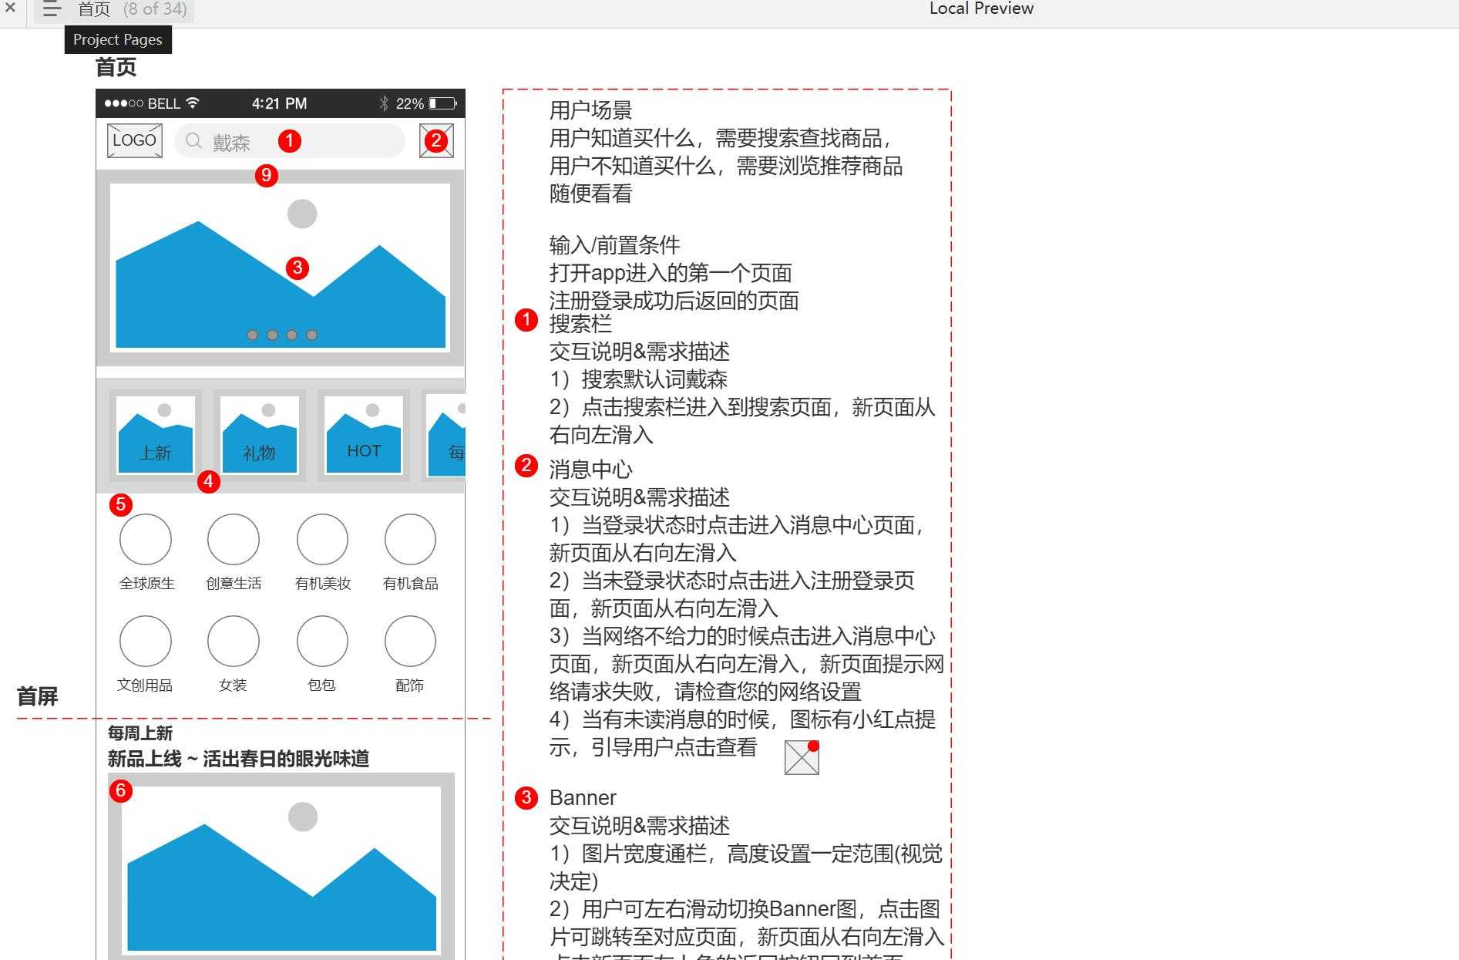The image size is (1459, 960).
Task: Click the red annotation marker 9
Action: tap(266, 175)
